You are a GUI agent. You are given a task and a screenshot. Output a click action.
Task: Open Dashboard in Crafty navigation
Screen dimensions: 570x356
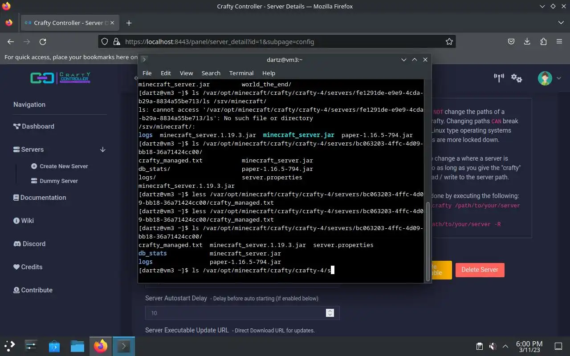34,126
